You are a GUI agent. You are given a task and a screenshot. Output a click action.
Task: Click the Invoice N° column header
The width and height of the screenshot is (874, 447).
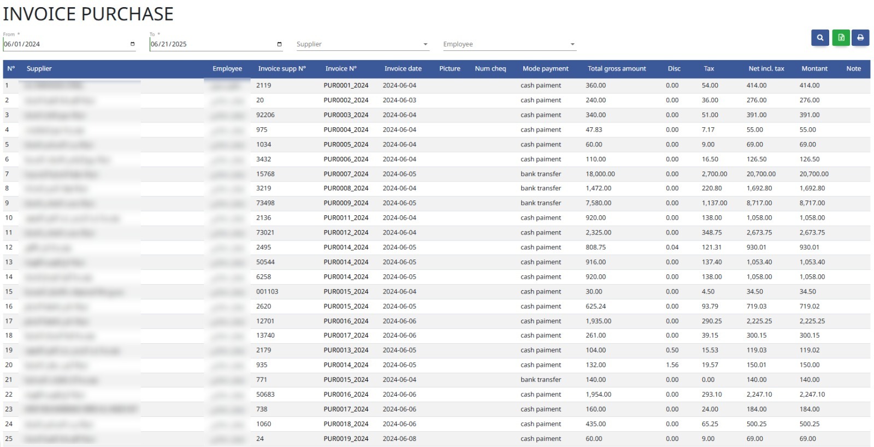(x=341, y=69)
